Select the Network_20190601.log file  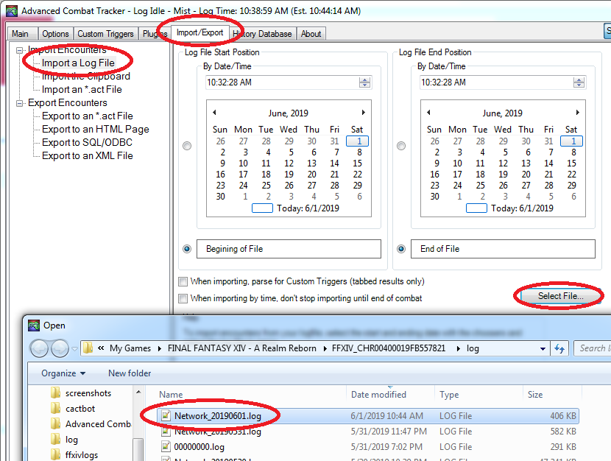tap(368, 416)
